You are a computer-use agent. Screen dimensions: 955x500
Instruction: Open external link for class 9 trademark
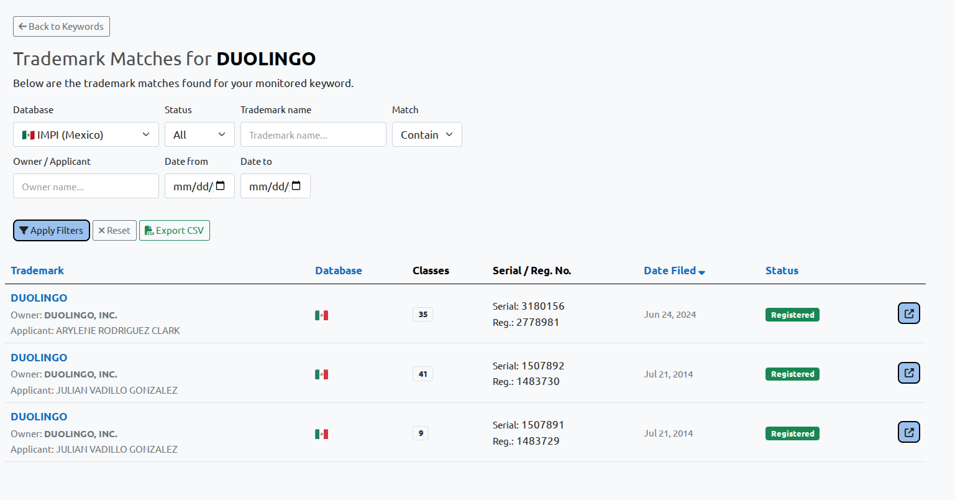(908, 432)
